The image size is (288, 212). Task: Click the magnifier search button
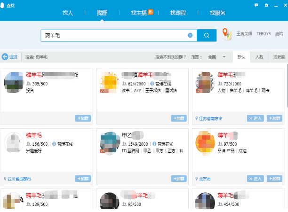click(207, 35)
